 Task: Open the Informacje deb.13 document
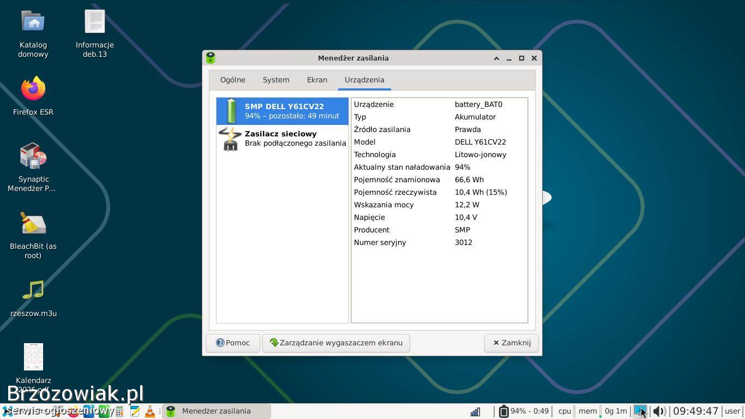95,22
